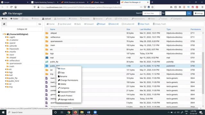Image resolution: width=205 pixels, height=115 pixels.
Task: Open Firefox from the Windows taskbar
Action: coord(75,112)
